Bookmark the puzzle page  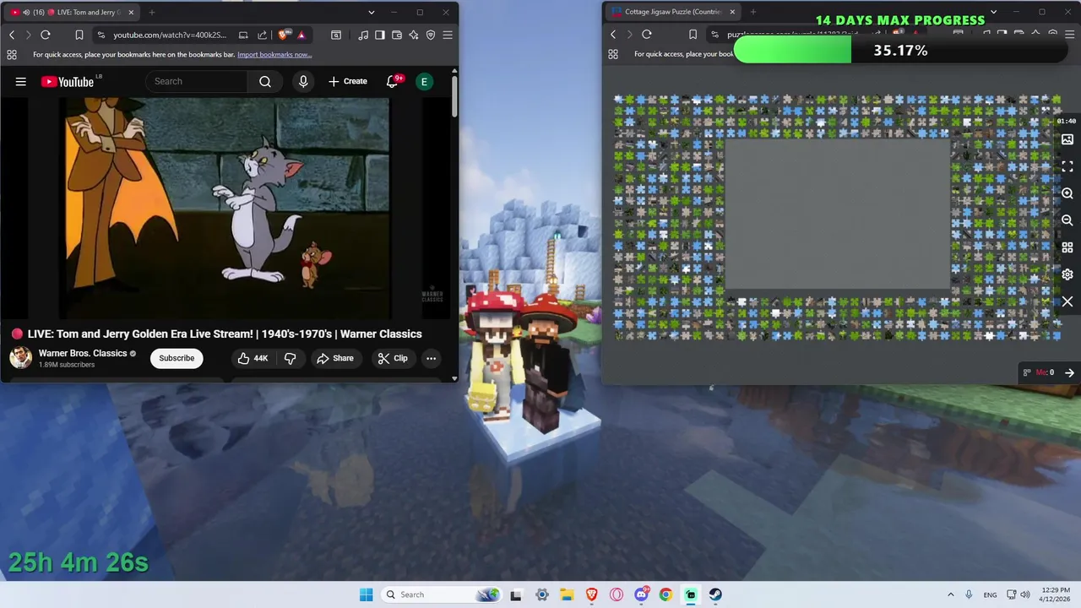pyautogui.click(x=693, y=35)
